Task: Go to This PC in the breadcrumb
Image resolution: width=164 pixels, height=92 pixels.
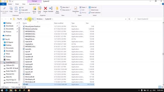Action: pyautogui.click(x=19, y=19)
